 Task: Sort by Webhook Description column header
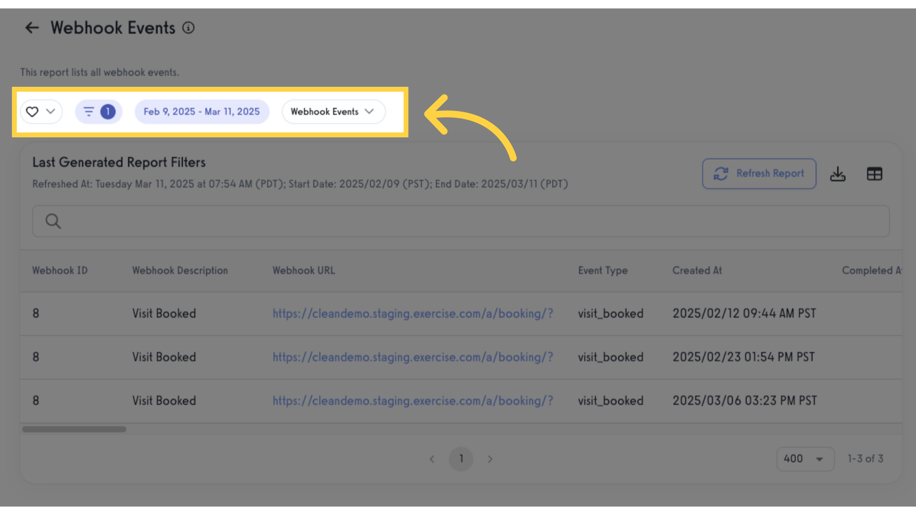180,270
